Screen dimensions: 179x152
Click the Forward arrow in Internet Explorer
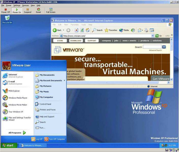(x=68, y=30)
